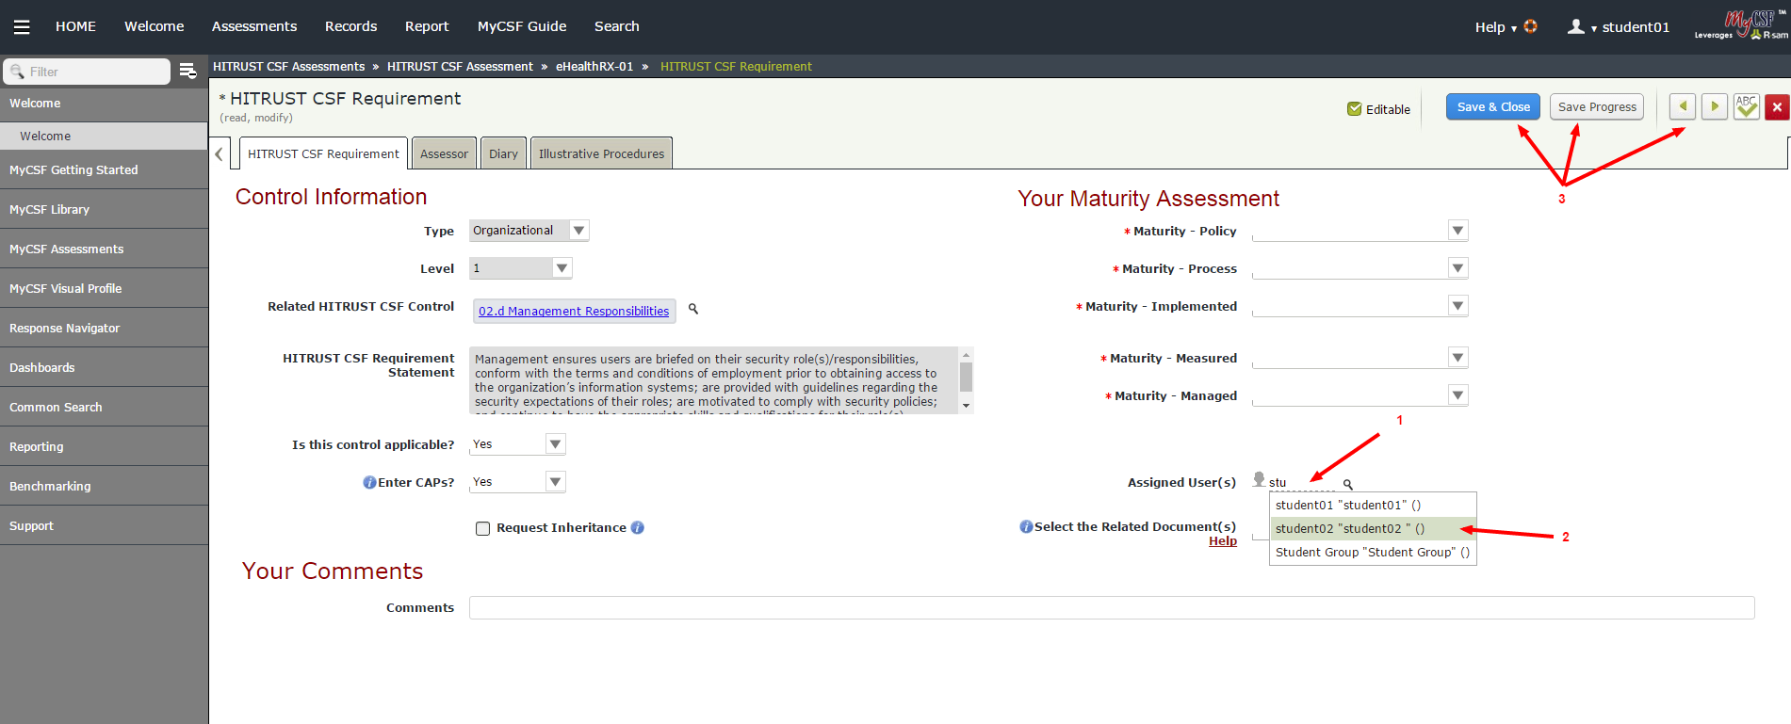The width and height of the screenshot is (1791, 724).
Task: Select the HITRUST CSF Requirement tab
Action: point(323,153)
